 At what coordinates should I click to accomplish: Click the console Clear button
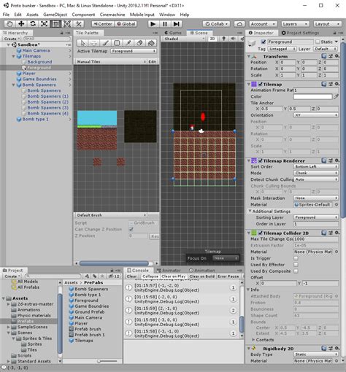(x=131, y=276)
